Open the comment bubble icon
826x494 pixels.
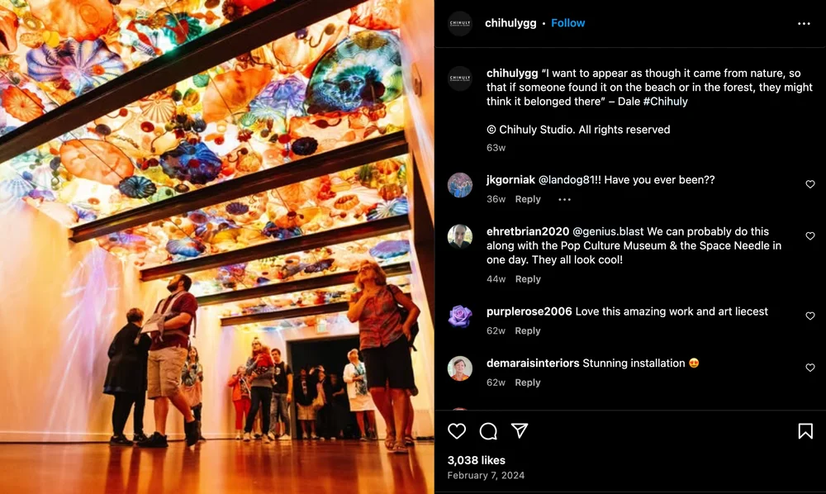pyautogui.click(x=488, y=430)
